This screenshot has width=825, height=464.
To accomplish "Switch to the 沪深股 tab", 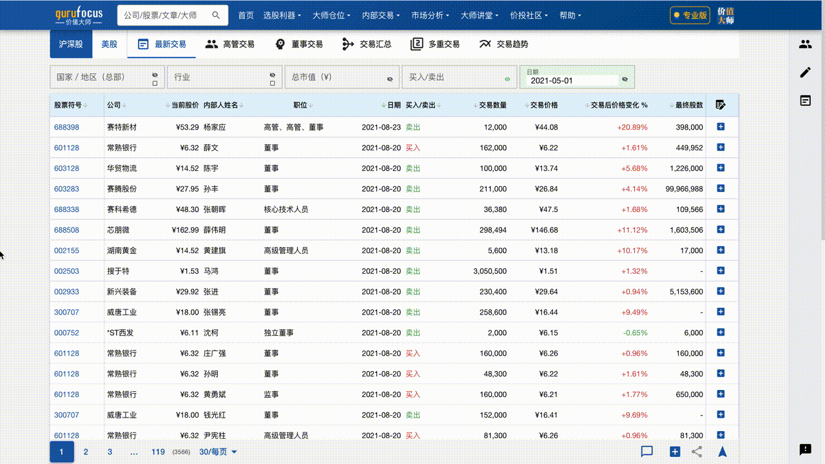I will (71, 44).
